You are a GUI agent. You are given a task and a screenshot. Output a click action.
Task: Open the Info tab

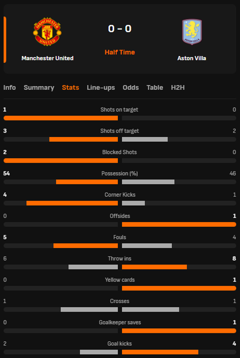(10, 88)
